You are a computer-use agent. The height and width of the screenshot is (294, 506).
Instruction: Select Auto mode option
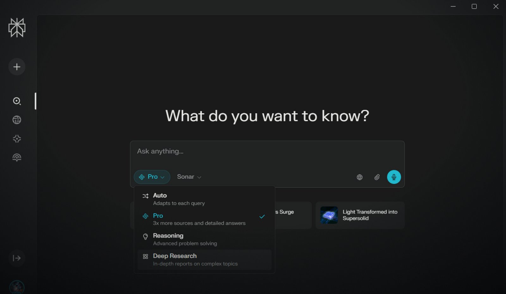(205, 199)
